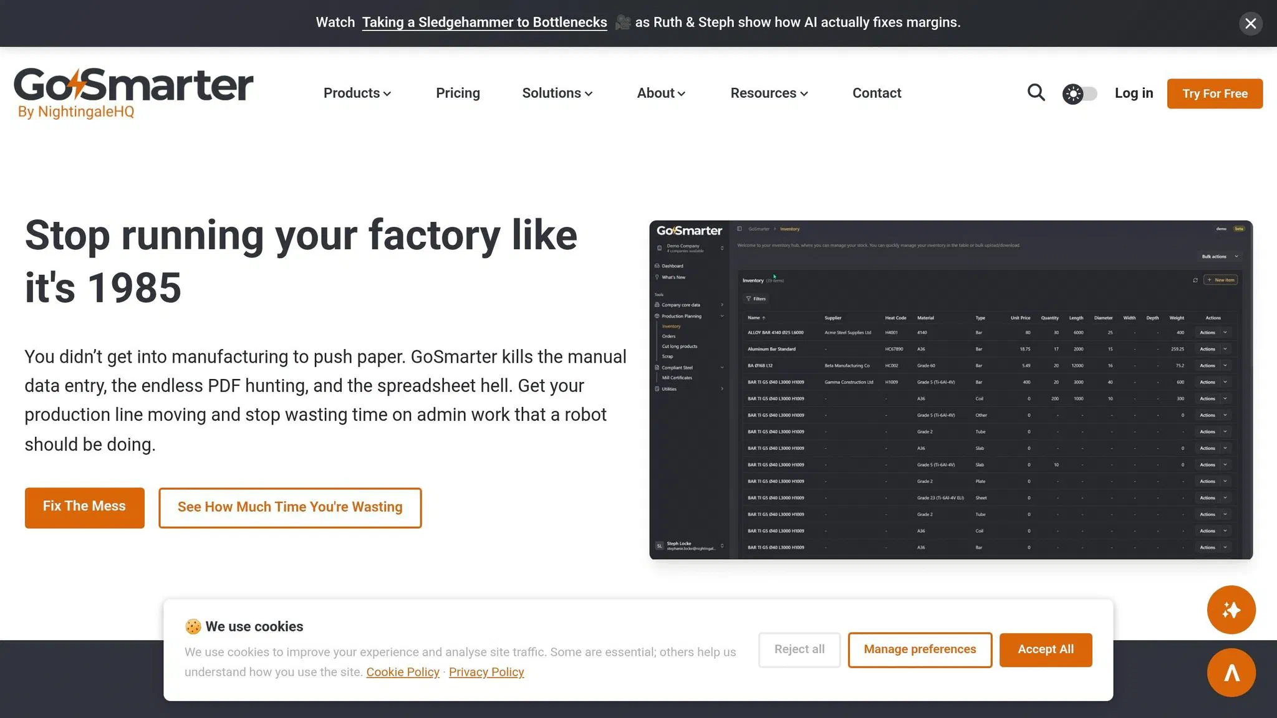Open What's New in the sidebar
Viewport: 1277px width, 718px height.
point(672,277)
